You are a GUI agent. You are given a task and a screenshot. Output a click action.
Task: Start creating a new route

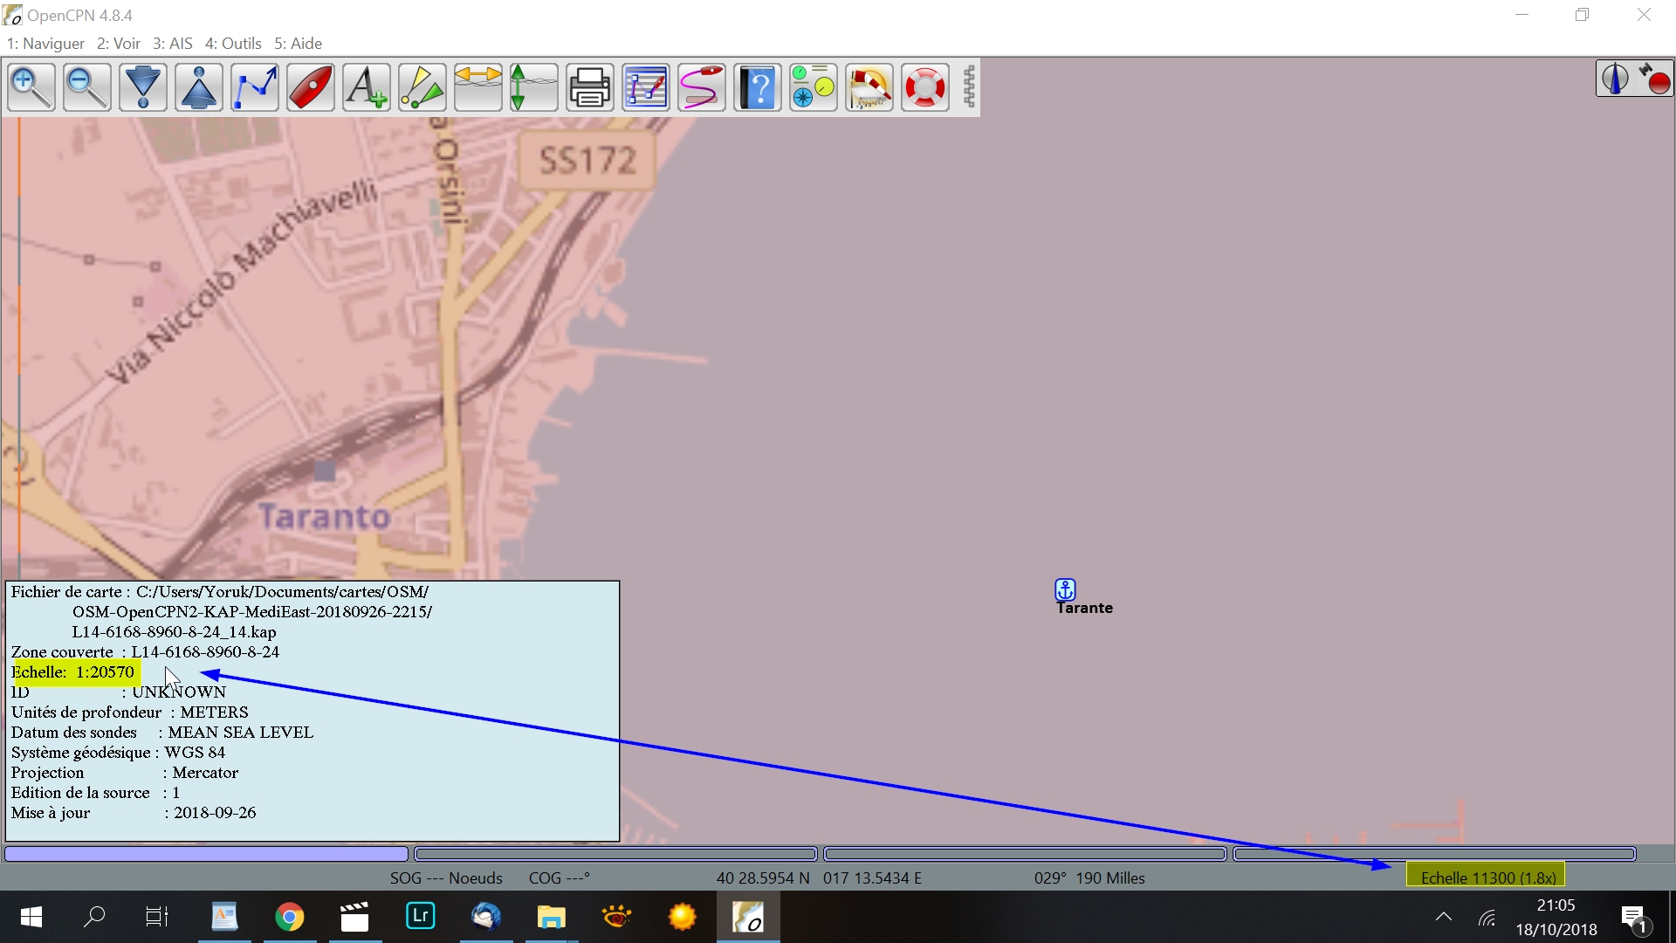255,87
